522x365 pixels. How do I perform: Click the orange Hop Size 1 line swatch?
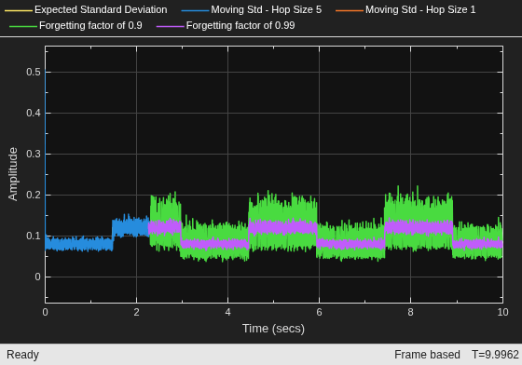coord(350,10)
